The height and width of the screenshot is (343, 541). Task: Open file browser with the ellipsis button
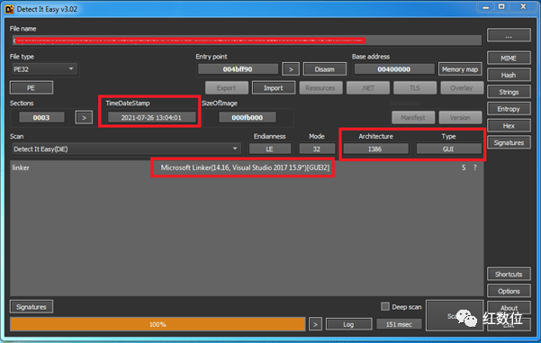[509, 35]
